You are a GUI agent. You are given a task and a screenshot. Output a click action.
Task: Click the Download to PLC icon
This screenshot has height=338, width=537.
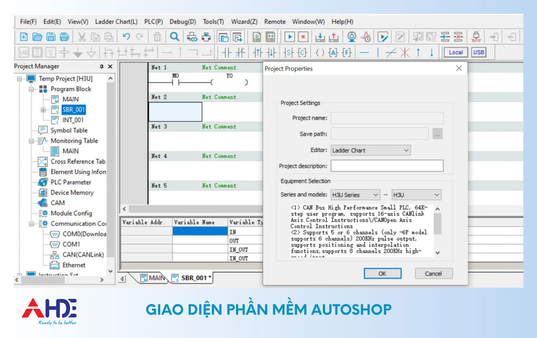pos(320,37)
